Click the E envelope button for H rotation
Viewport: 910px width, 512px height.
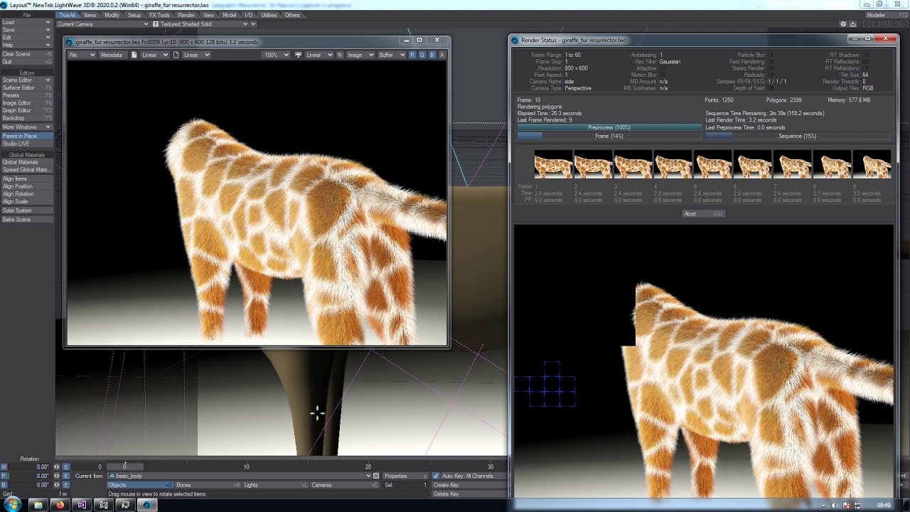66,467
